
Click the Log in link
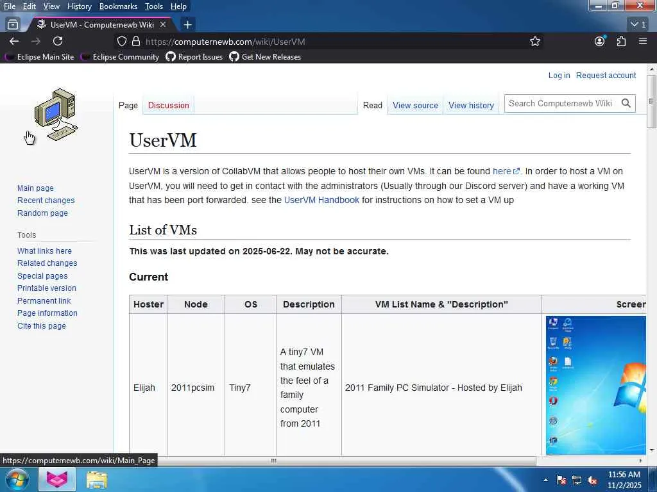pyautogui.click(x=559, y=76)
